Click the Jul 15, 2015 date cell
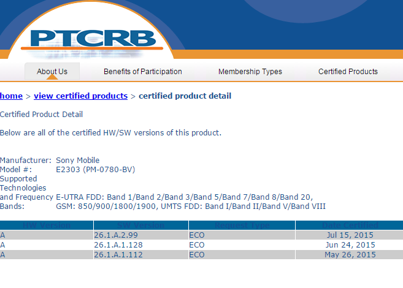 350,235
